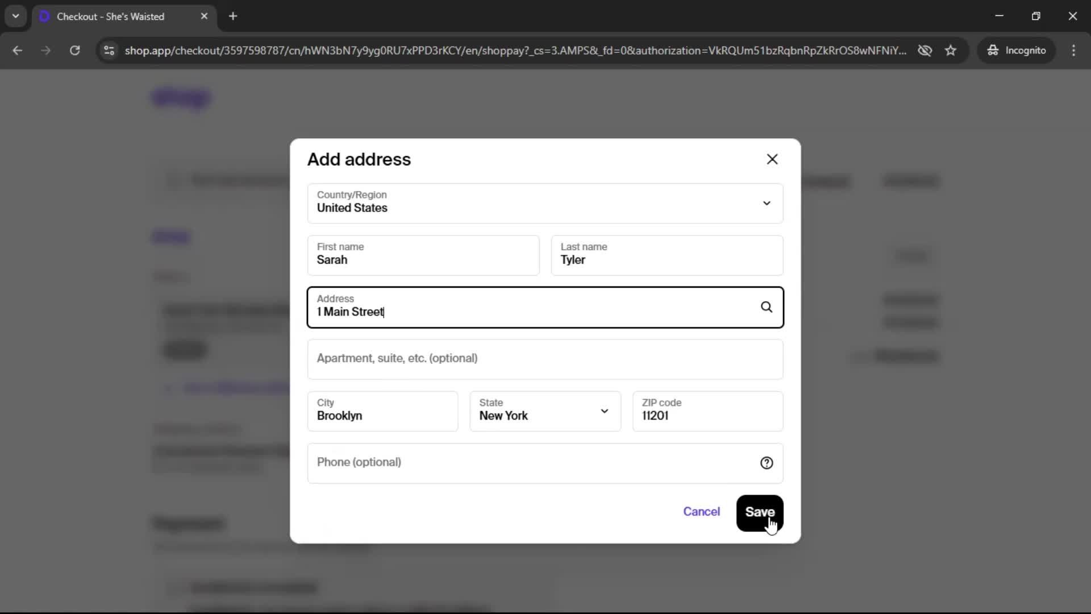
Task: Expand the State dropdown showing New York
Action: tap(544, 411)
